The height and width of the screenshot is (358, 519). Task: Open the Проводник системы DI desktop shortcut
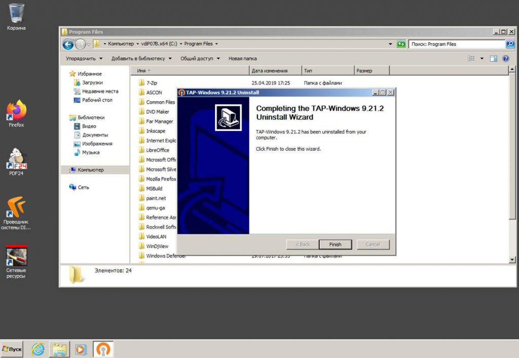click(16, 213)
